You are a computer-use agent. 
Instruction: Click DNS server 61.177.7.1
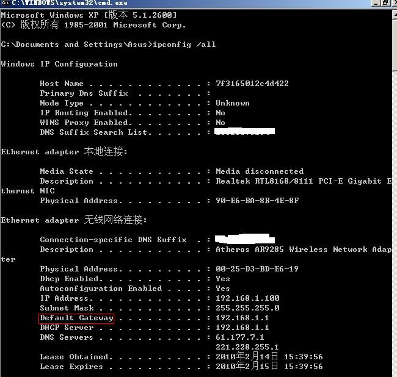coord(240,337)
